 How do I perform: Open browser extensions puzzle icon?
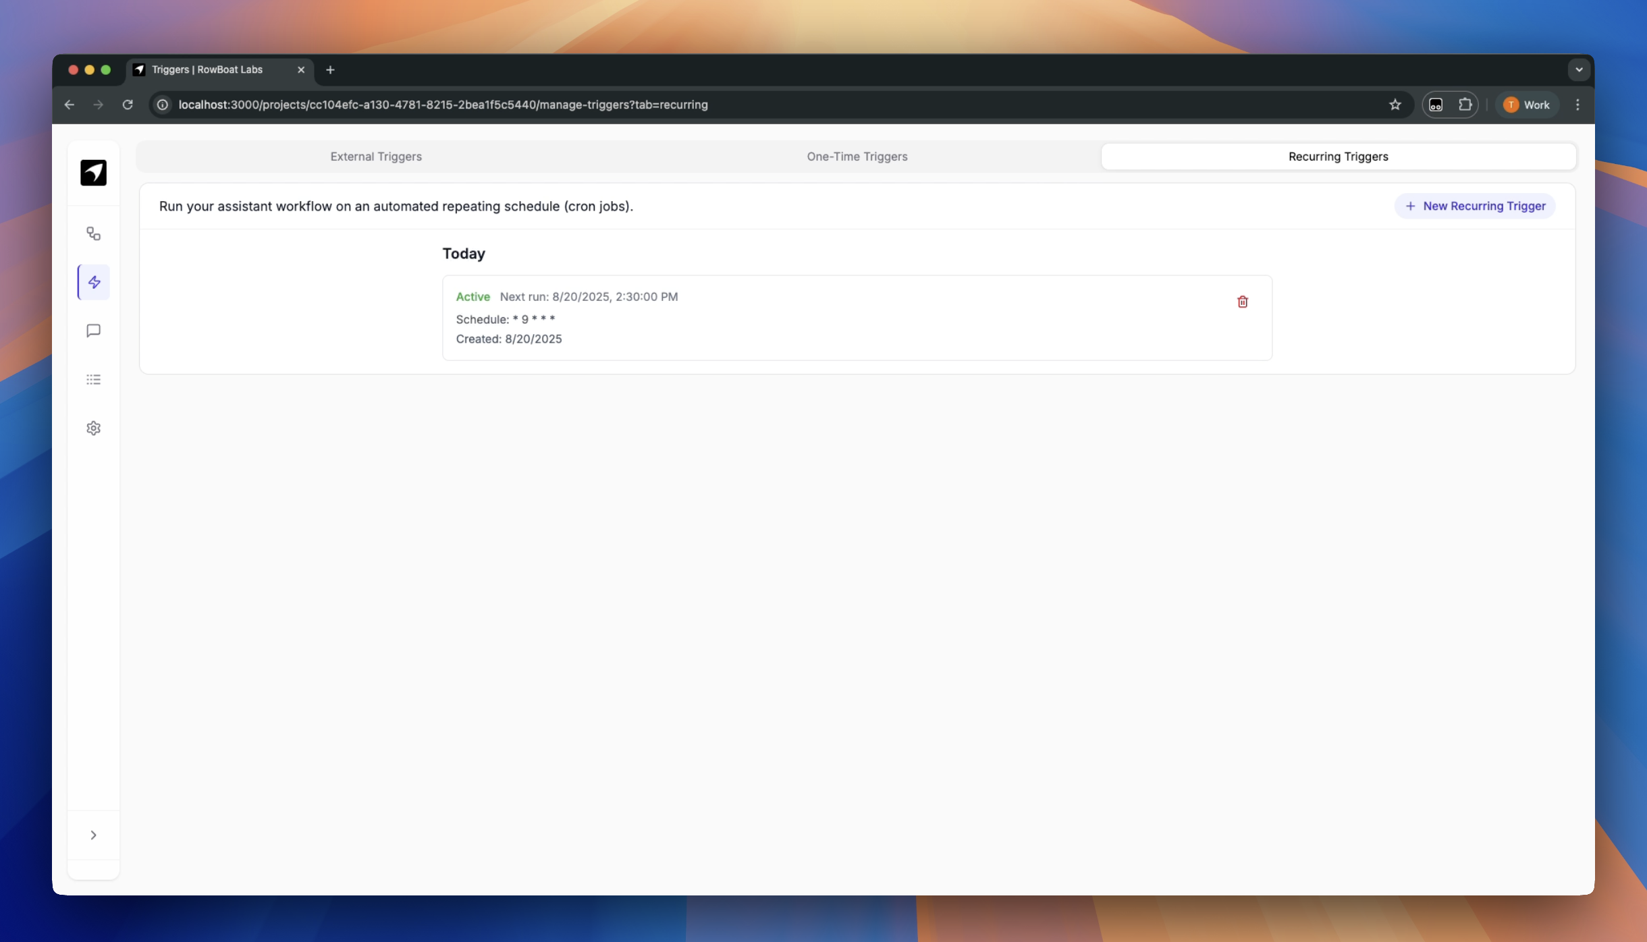[x=1465, y=105]
